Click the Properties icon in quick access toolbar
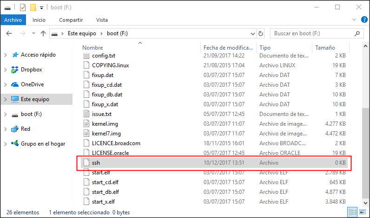This screenshot has width=370, height=218. (23, 7)
